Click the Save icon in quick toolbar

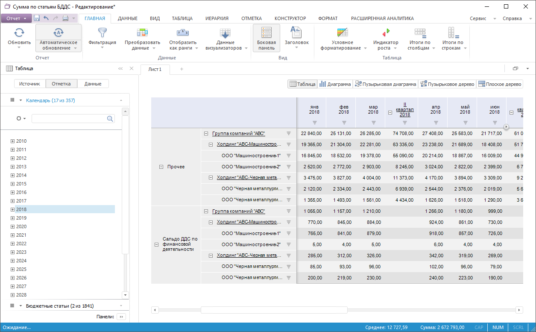[37, 18]
